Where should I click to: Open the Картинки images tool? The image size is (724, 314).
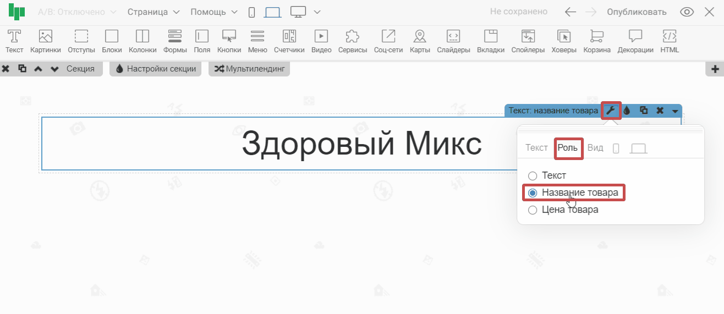(45, 37)
